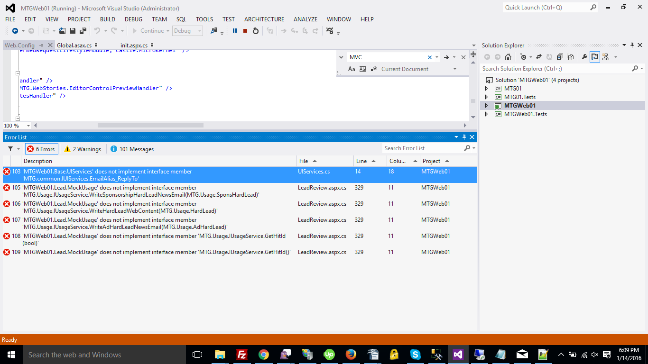The image size is (648, 364).
Task: Open the BUILD menu
Action: (x=108, y=19)
